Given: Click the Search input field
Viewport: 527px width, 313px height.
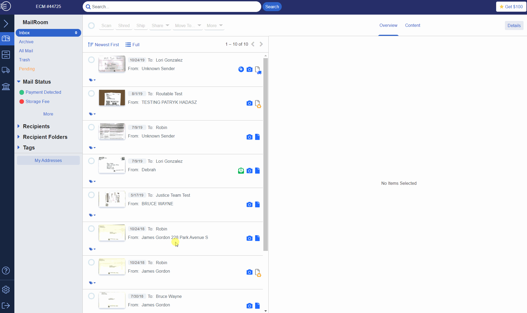Looking at the screenshot, I should [172, 7].
